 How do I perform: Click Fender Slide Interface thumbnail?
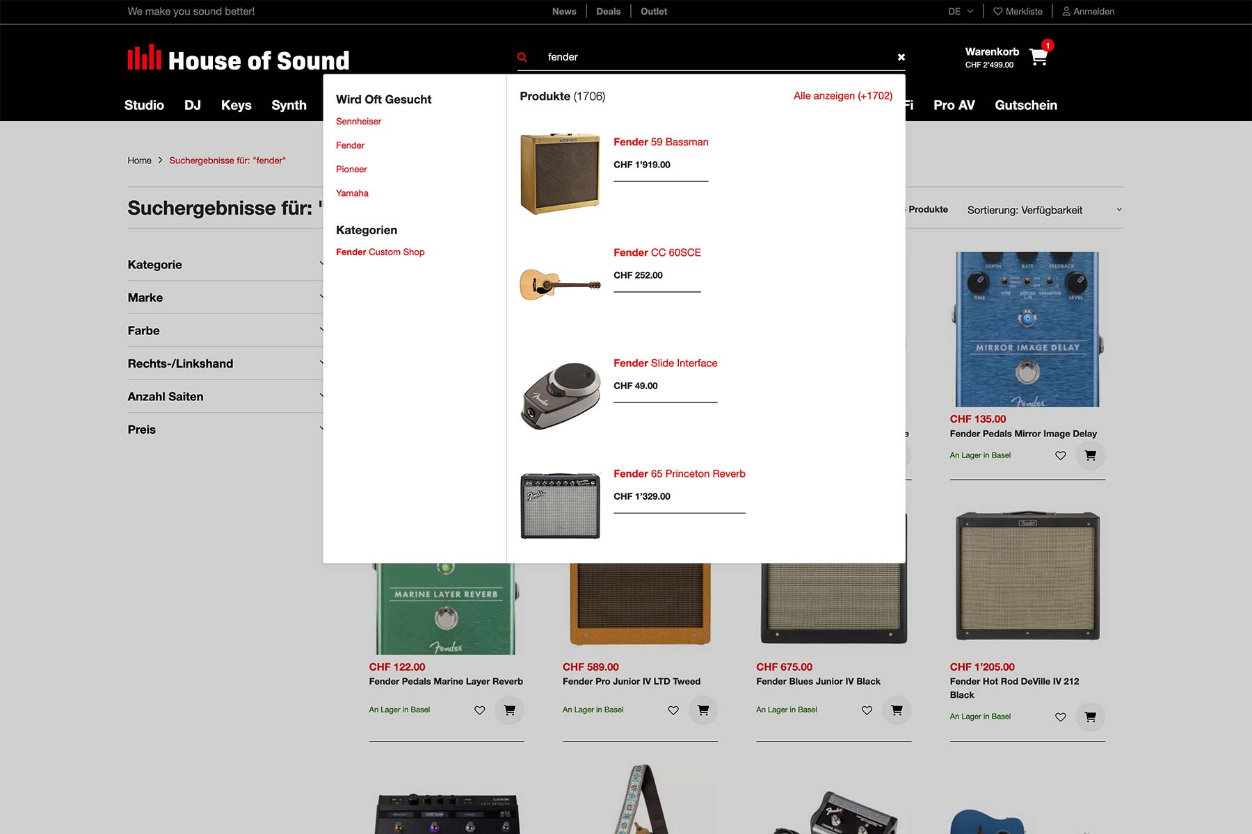pyautogui.click(x=560, y=395)
